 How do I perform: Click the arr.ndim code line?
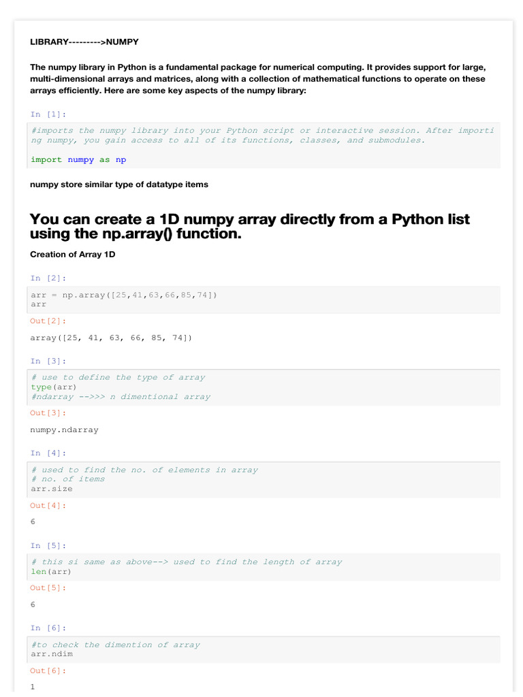52,654
